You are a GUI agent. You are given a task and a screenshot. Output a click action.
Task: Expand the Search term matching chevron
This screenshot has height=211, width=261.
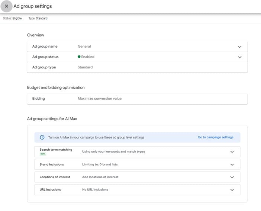tap(232, 152)
